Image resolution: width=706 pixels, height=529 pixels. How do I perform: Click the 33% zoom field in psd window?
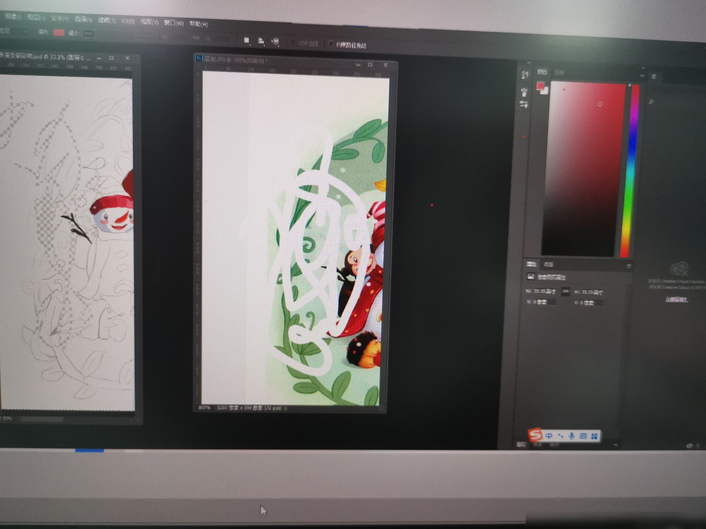point(6,418)
